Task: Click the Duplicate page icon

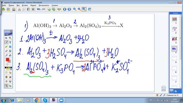Action: pos(53,9)
